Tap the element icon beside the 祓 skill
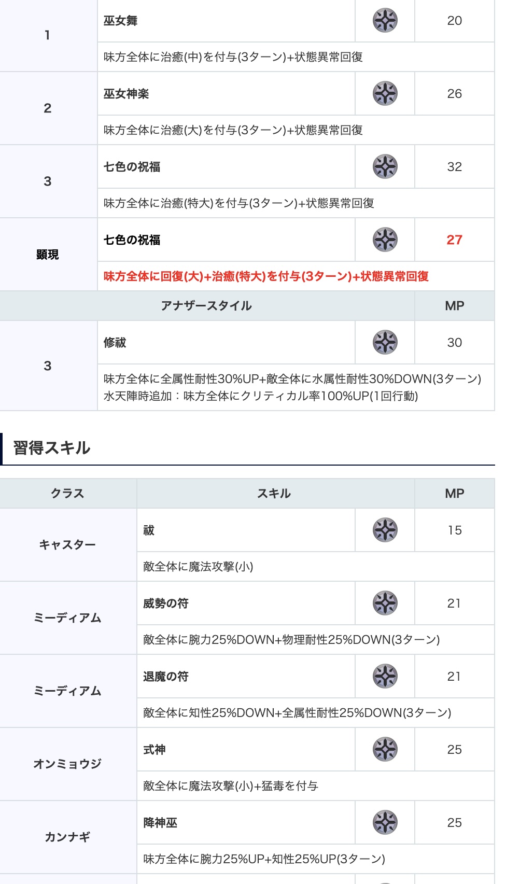The height and width of the screenshot is (884, 520). pos(385,530)
